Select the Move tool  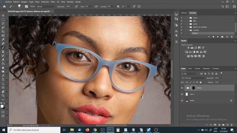(x=3, y=16)
